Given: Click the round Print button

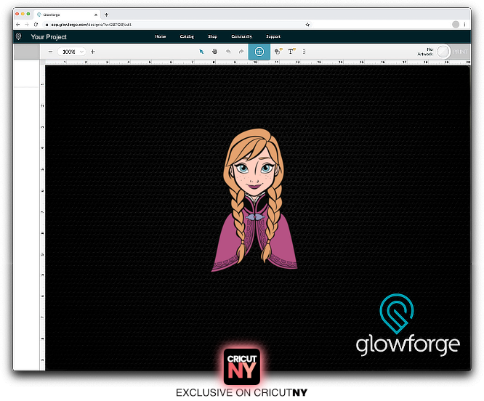Looking at the screenshot, I should [443, 52].
